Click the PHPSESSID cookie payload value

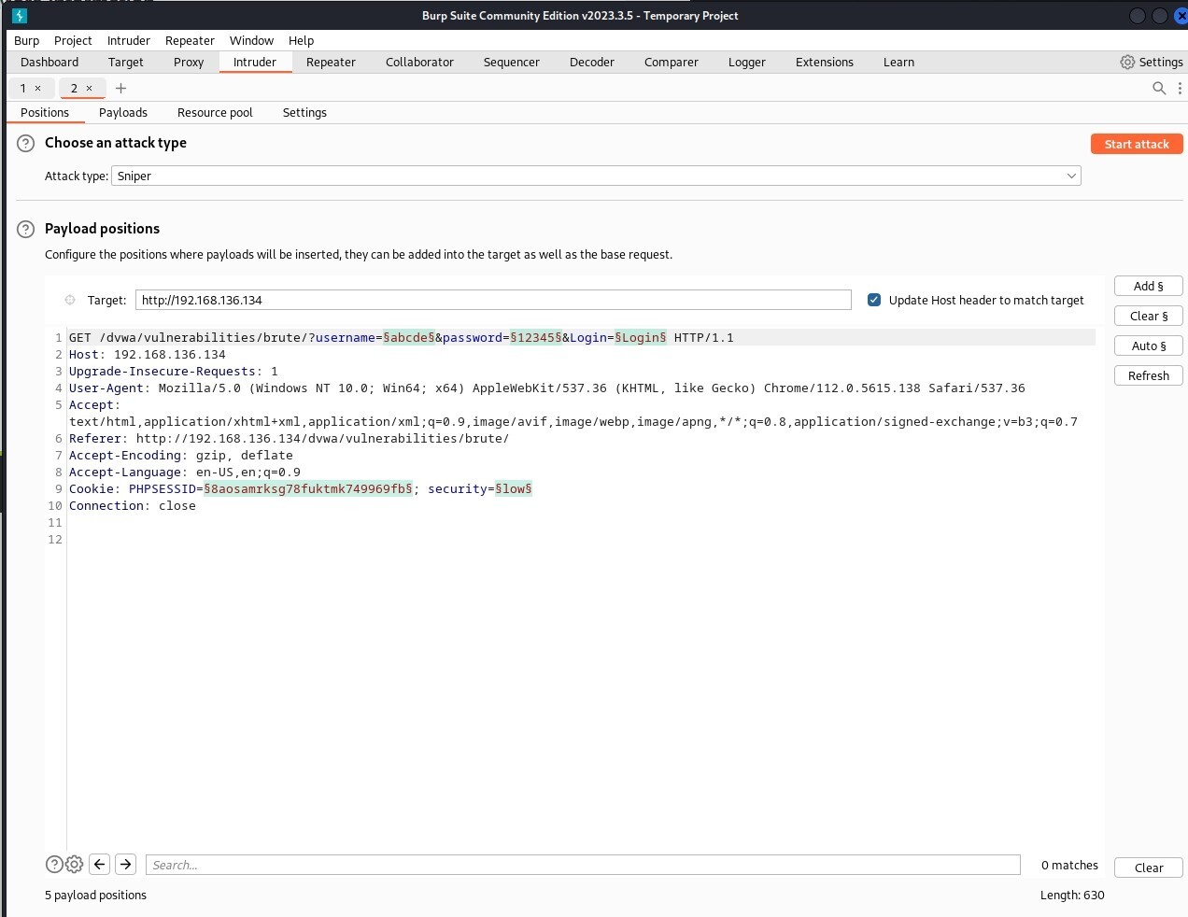(308, 489)
